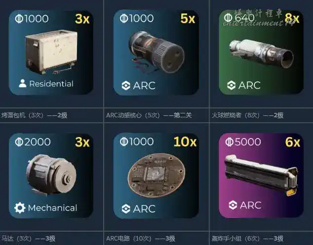The image size is (313, 245).
Task: Click the ARC circuit board image
Action: (x=156, y=175)
